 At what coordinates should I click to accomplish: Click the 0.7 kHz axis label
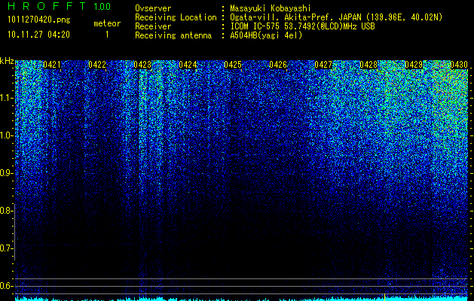[x=6, y=248]
